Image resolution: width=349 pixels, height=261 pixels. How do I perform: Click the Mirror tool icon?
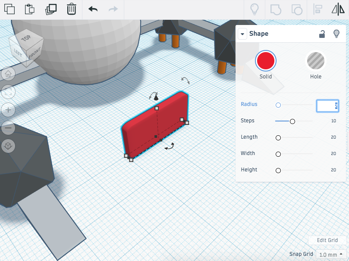pos(338,9)
